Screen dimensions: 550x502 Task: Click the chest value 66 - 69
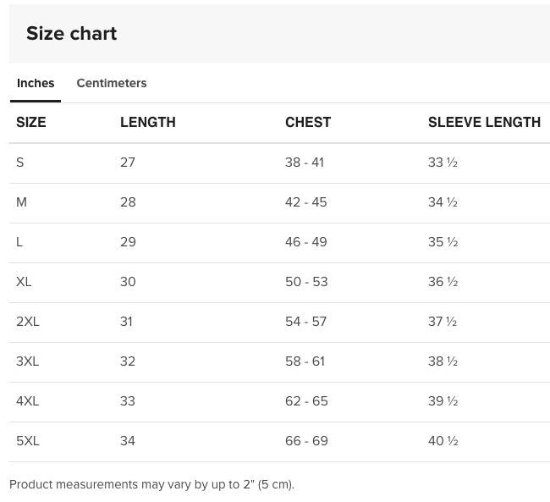click(x=306, y=441)
